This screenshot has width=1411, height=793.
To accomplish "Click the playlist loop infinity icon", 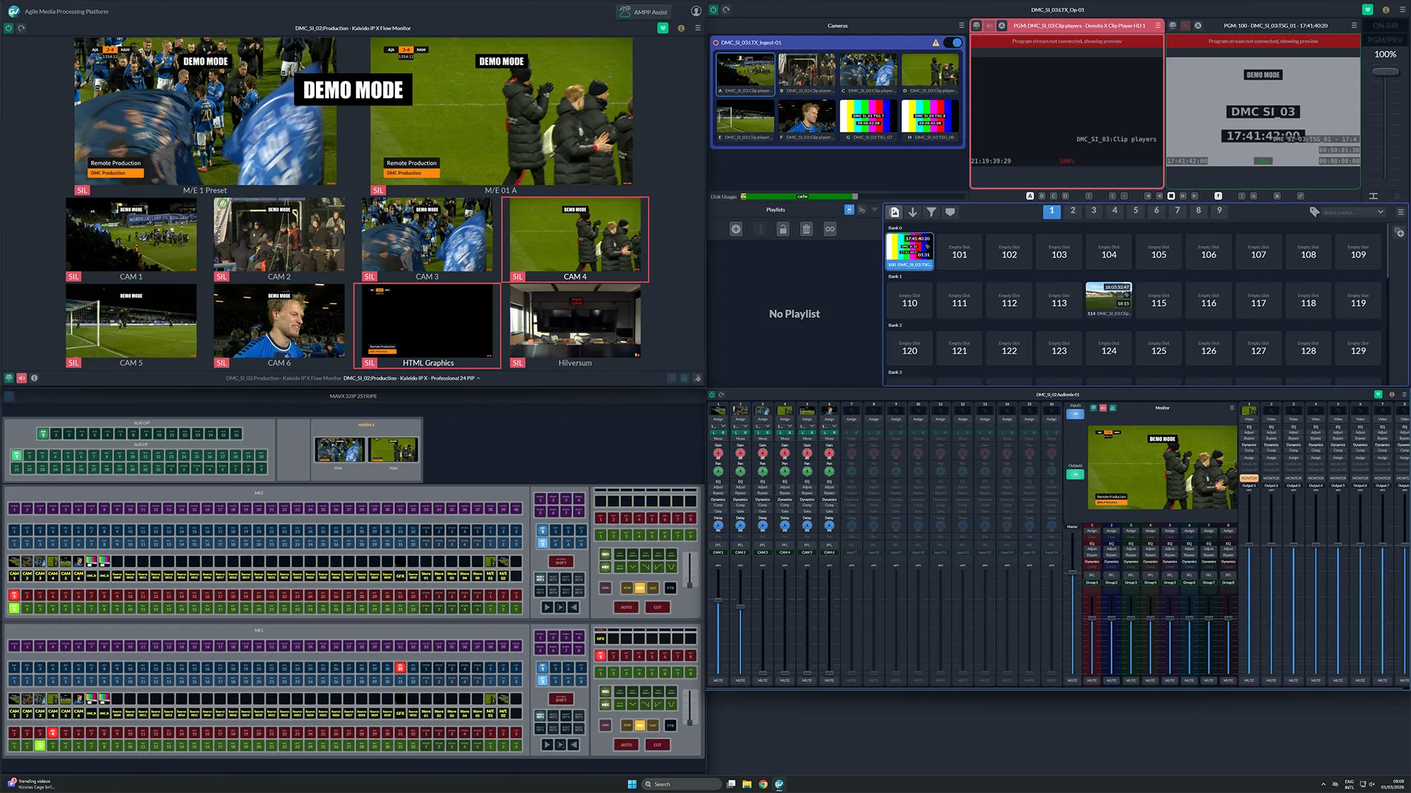I will point(830,229).
